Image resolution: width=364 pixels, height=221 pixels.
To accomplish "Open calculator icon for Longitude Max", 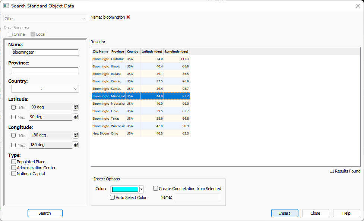I will pyautogui.click(x=76, y=145).
